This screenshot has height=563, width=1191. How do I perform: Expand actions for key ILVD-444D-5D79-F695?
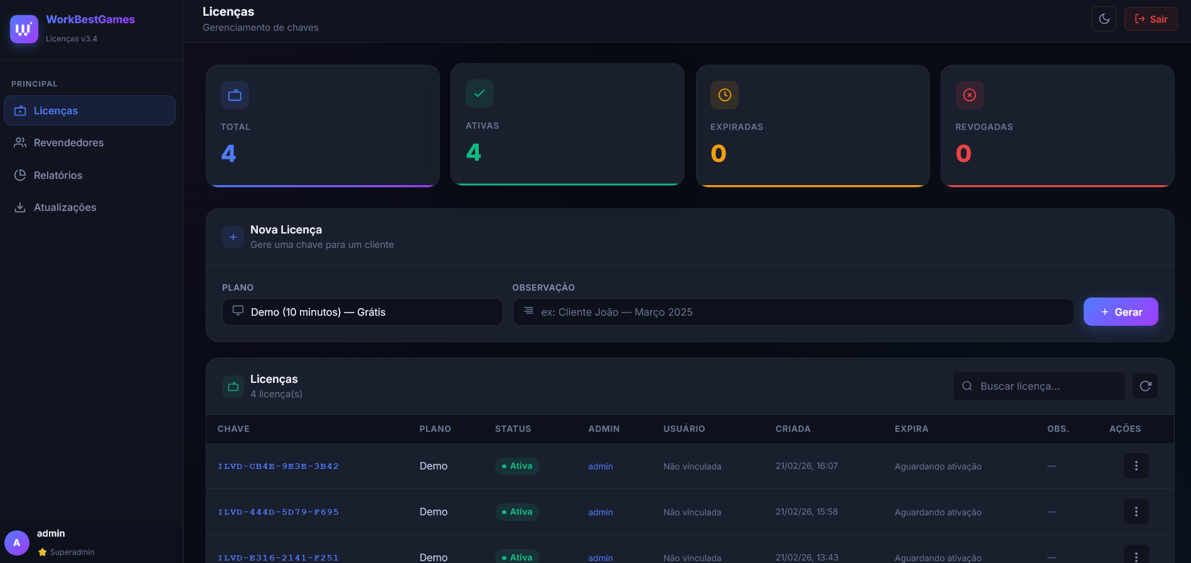point(1136,512)
